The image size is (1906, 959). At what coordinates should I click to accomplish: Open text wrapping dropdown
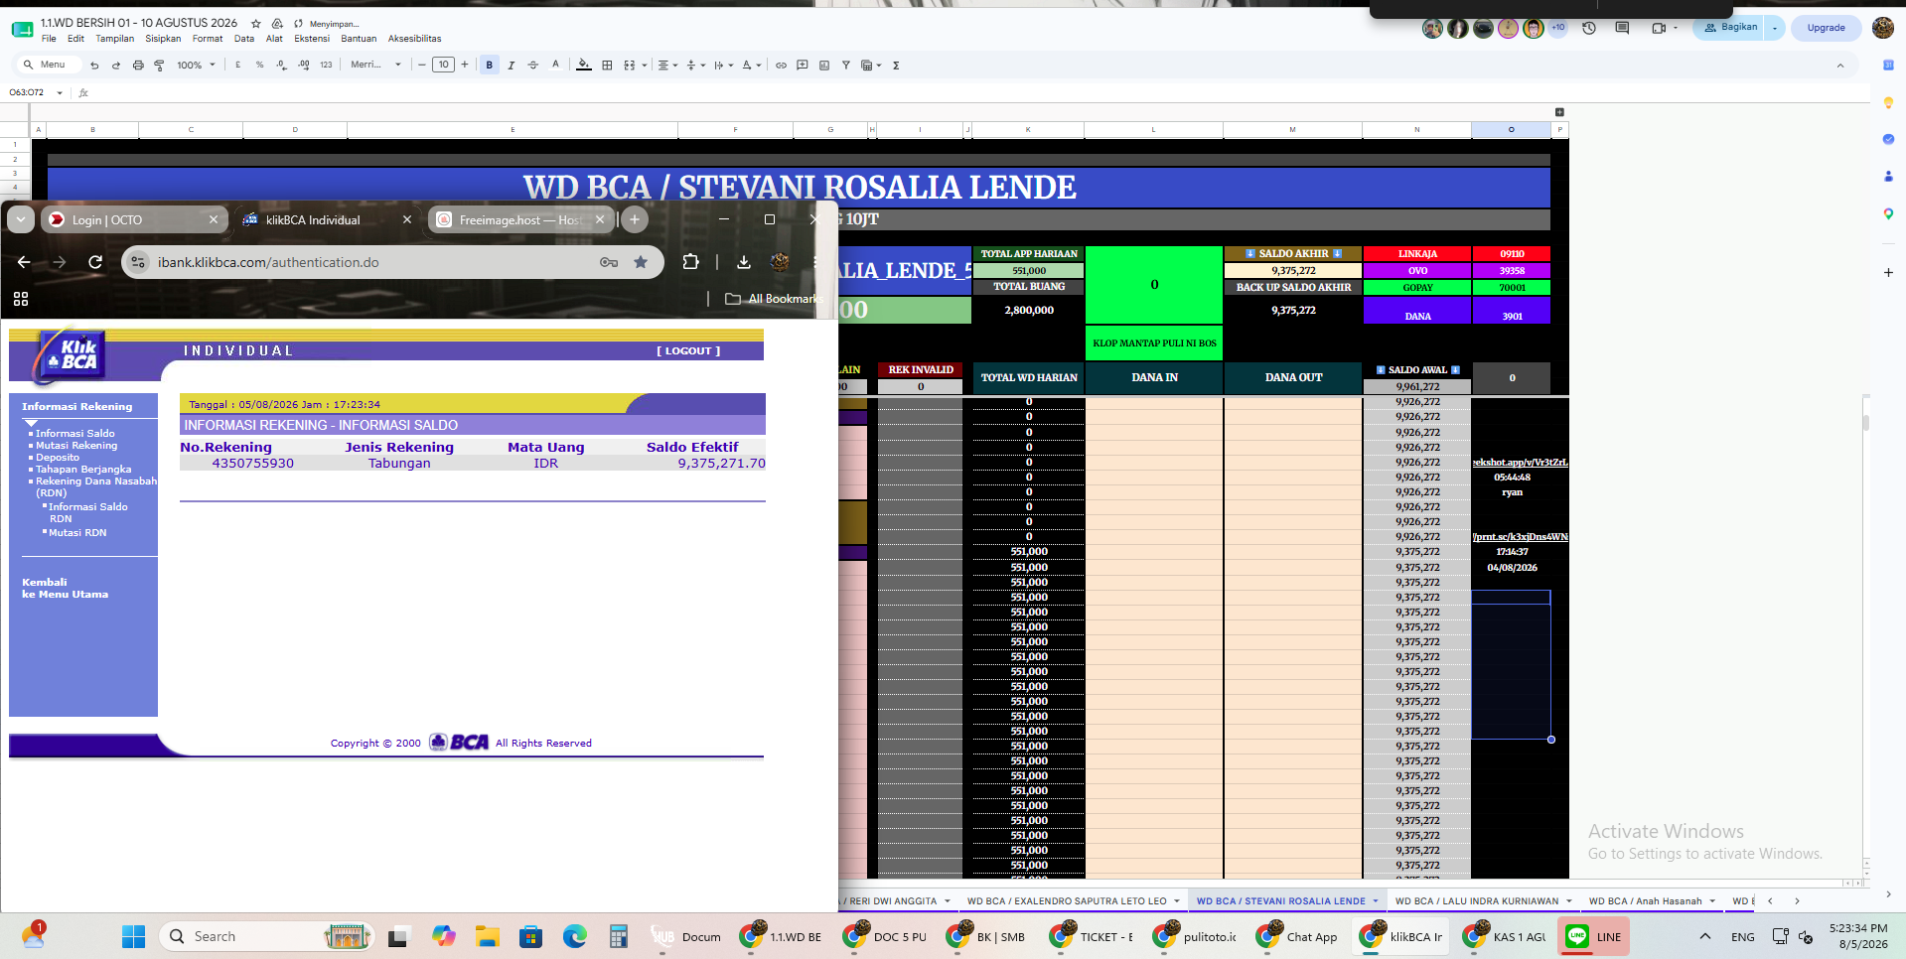click(x=723, y=66)
